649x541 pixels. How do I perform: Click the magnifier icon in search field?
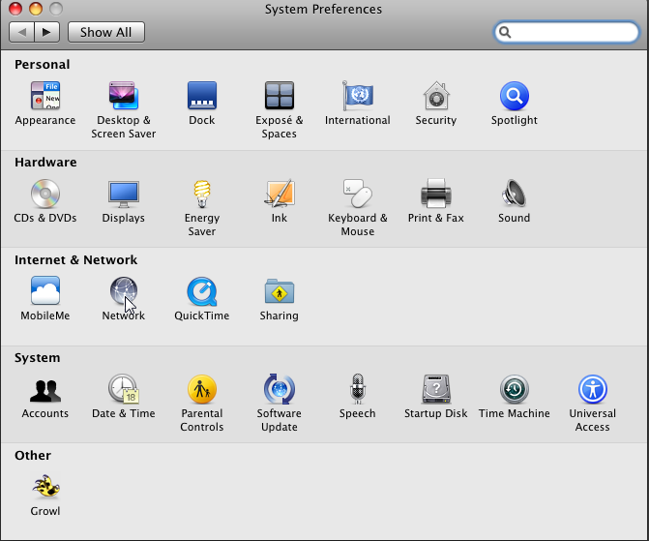[x=505, y=32]
